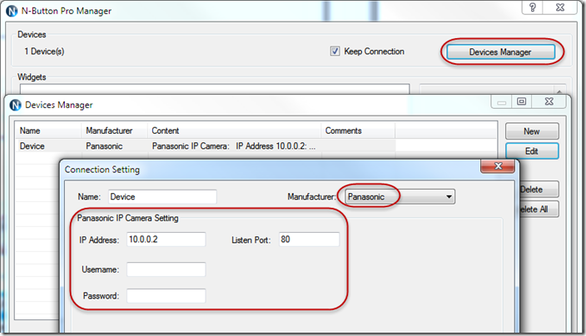Click the Name field containing Device
The height and width of the screenshot is (336, 586).
coord(162,197)
